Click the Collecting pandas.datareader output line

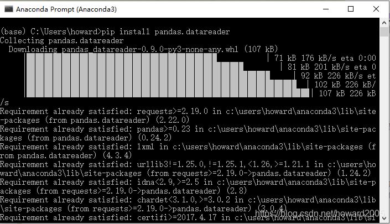[x=62, y=40]
